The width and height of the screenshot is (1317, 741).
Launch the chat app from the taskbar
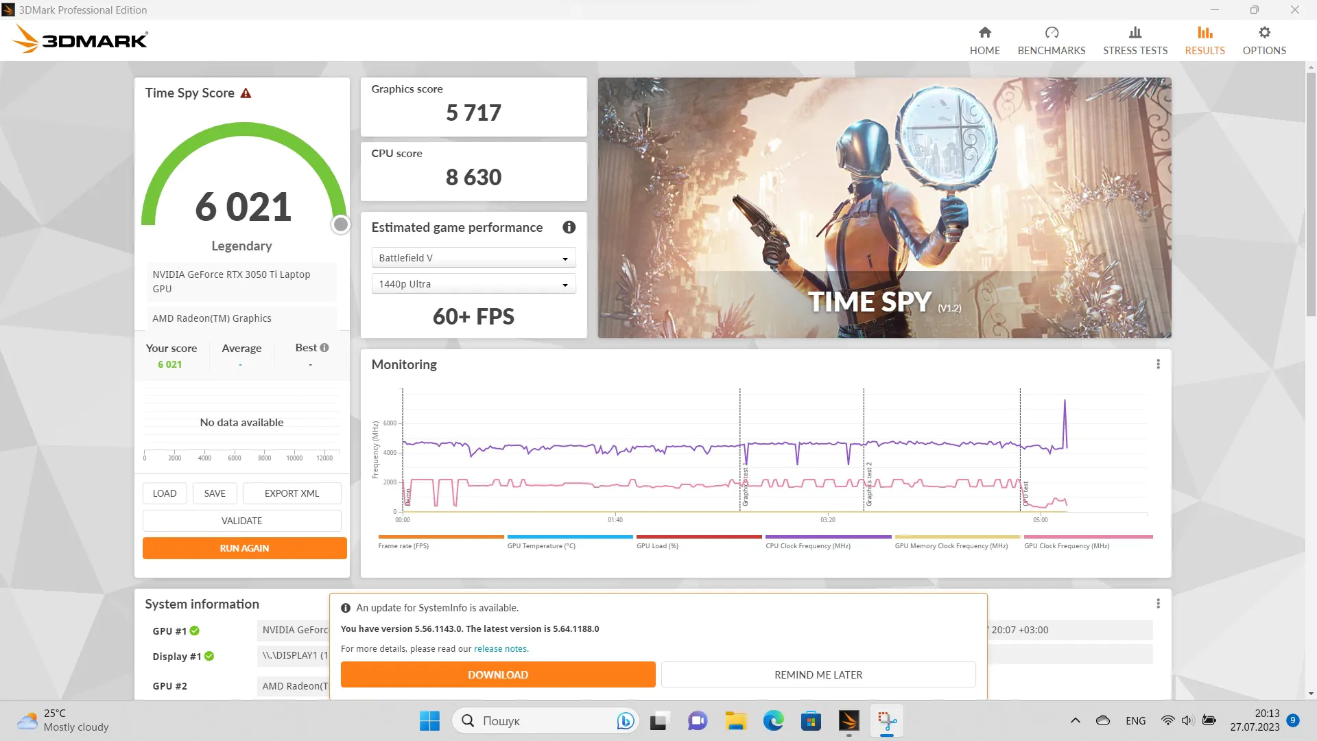pyautogui.click(x=698, y=721)
